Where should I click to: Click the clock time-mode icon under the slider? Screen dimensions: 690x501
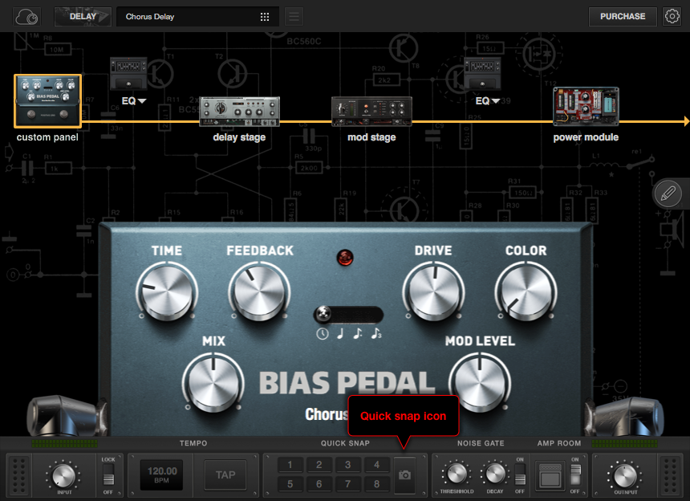(x=322, y=334)
